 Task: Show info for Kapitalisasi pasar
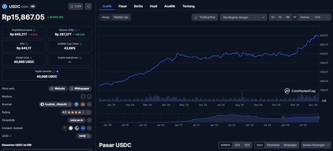[35, 30]
